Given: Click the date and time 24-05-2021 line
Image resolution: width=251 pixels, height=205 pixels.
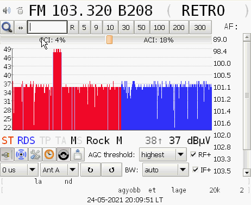Looking at the screenshot, I should (125, 200).
